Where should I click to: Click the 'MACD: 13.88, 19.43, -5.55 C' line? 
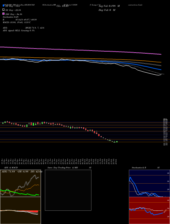(x=17, y=22)
